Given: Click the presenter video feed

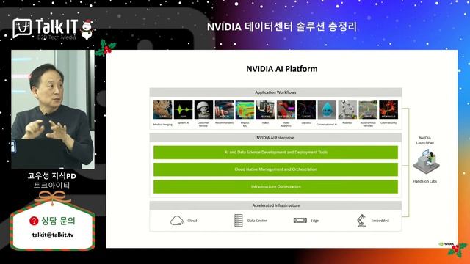Looking at the screenshot, I should coord(53,109).
